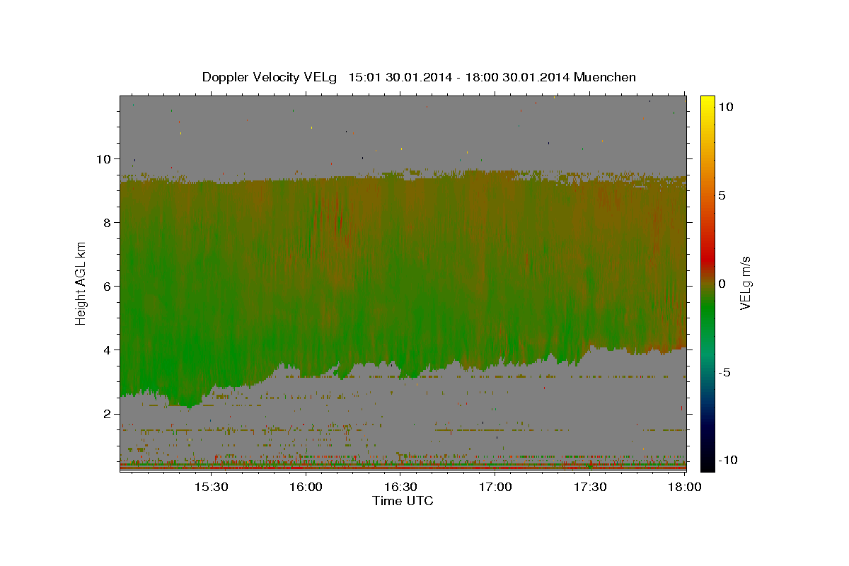Viewport: 849px width, 566px height.
Task: Click the 16:00 time tick label
Action: point(306,487)
